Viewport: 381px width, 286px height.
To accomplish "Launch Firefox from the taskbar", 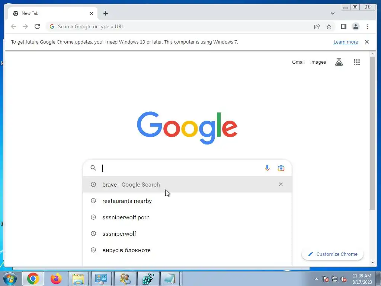I will pos(56,279).
